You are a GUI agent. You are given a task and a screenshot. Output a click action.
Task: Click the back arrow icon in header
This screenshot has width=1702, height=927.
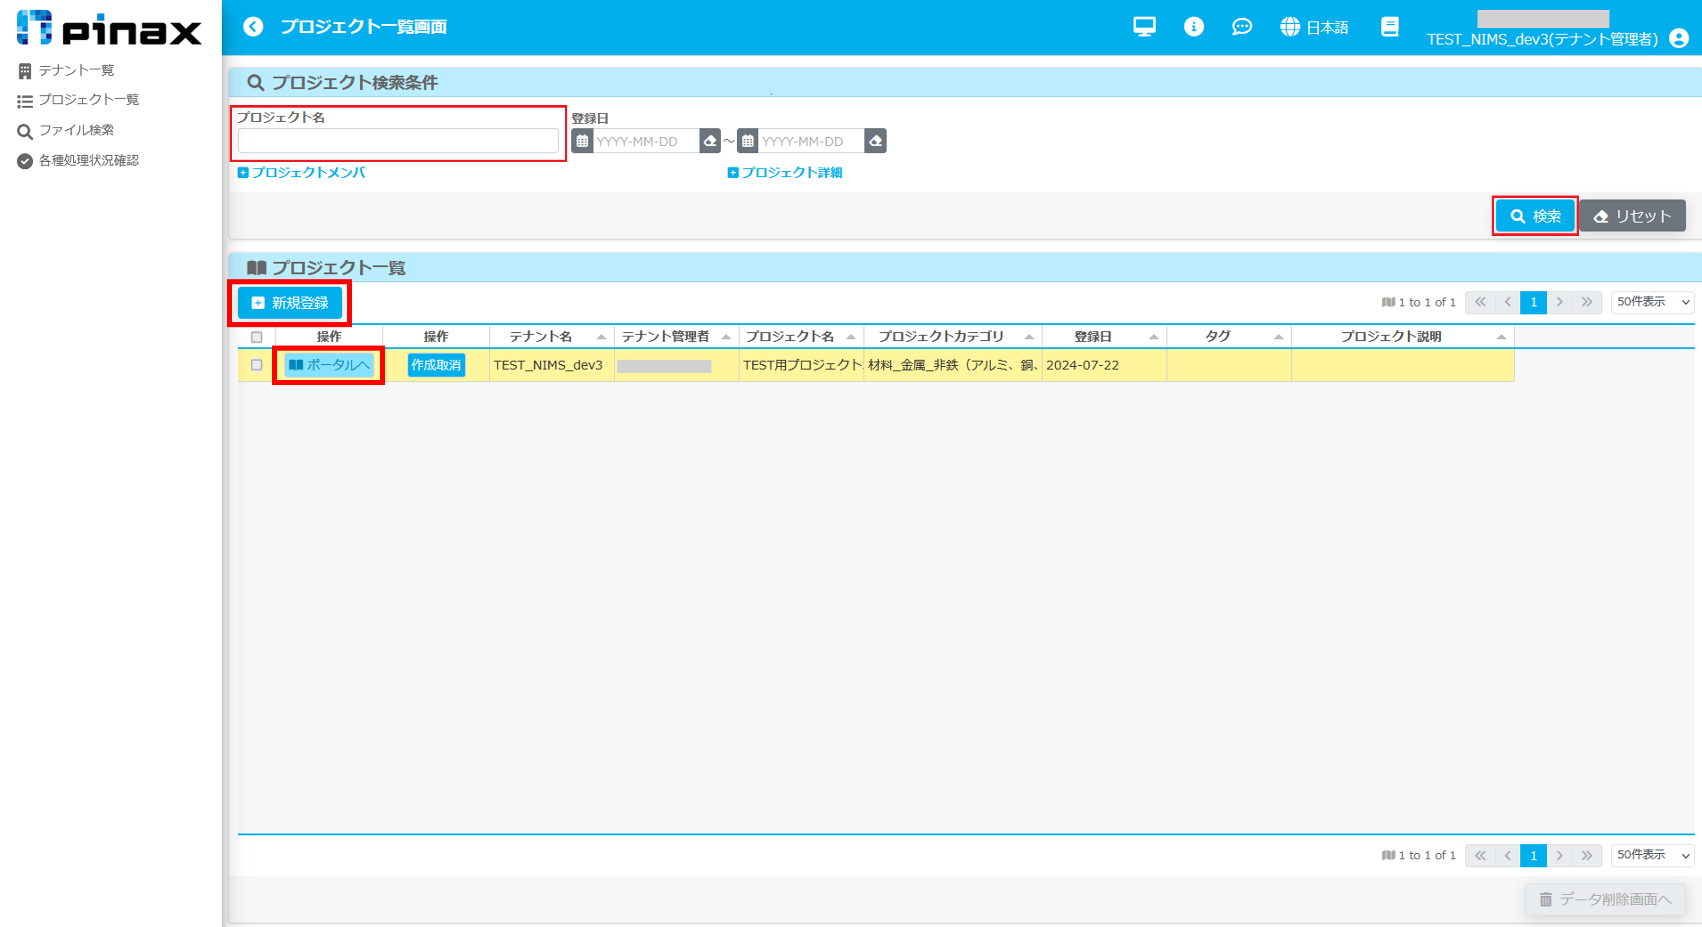click(x=253, y=26)
